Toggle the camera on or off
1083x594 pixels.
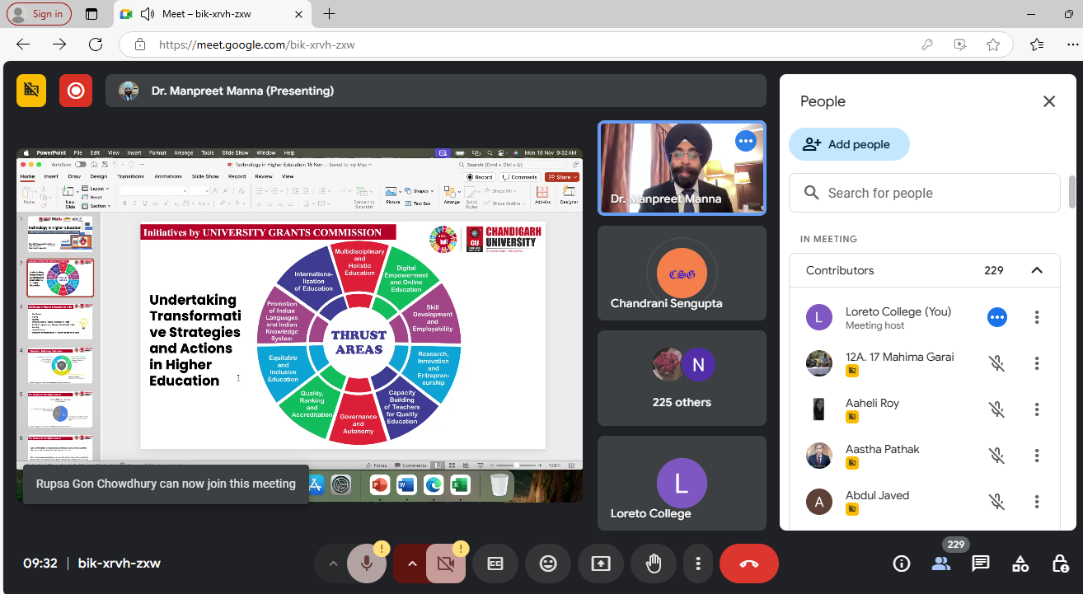[x=446, y=564]
